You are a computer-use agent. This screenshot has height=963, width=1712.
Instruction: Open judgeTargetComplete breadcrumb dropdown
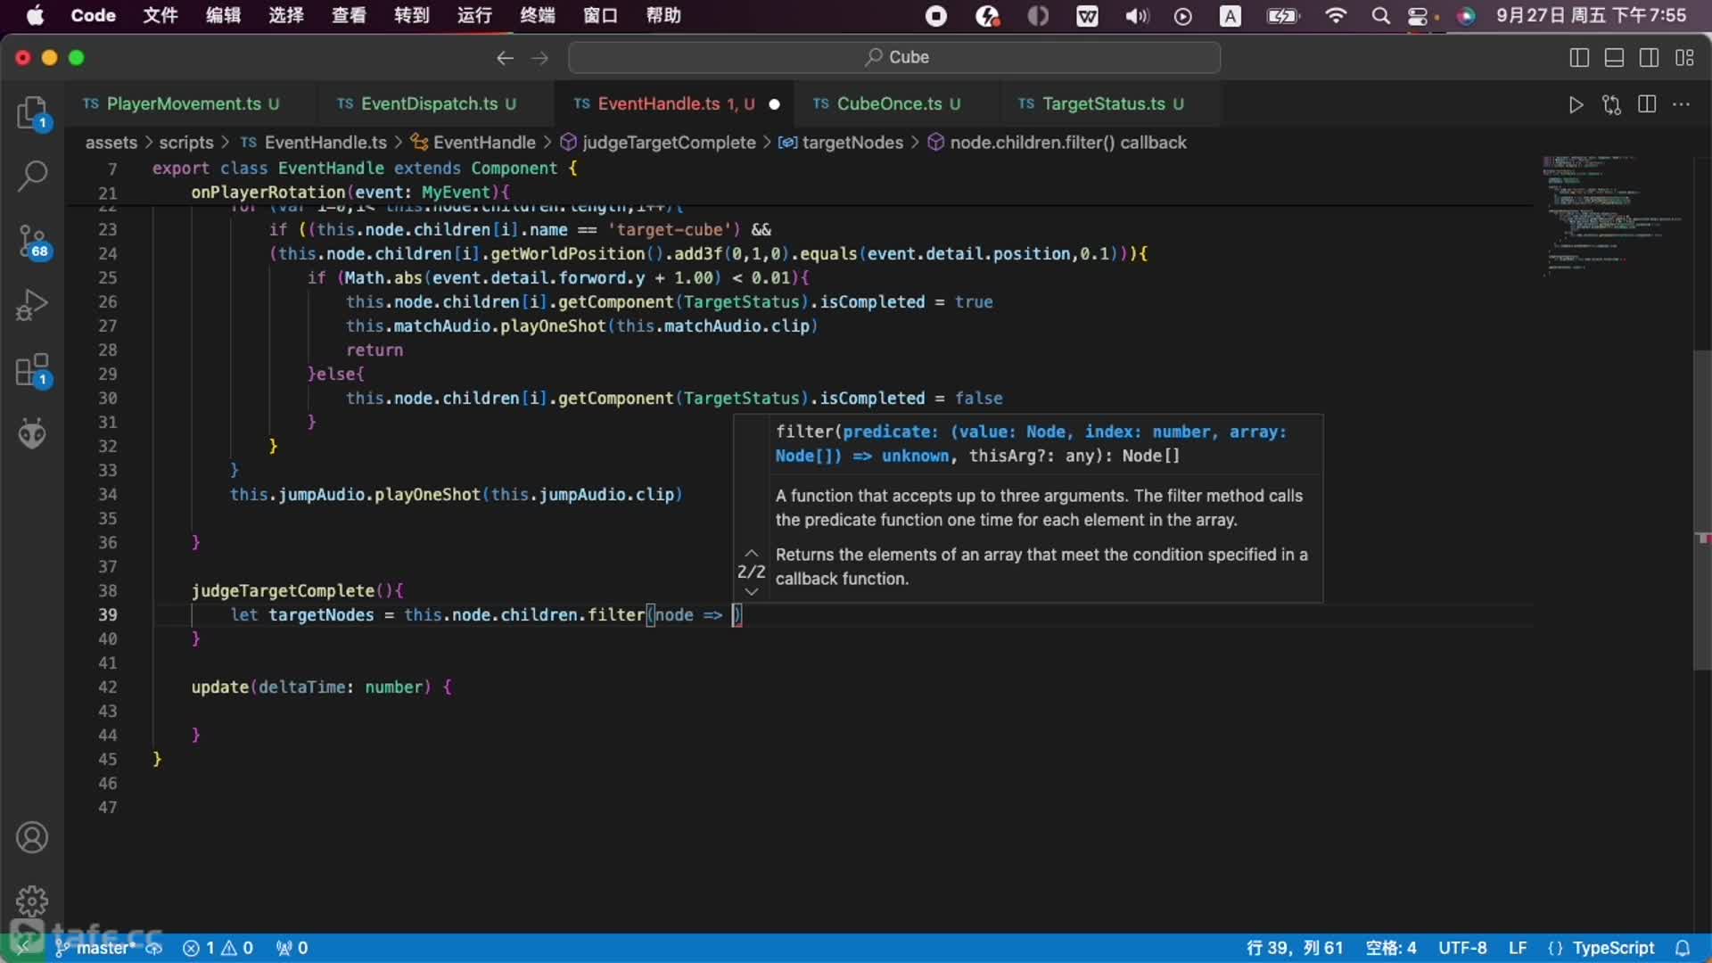click(x=658, y=143)
